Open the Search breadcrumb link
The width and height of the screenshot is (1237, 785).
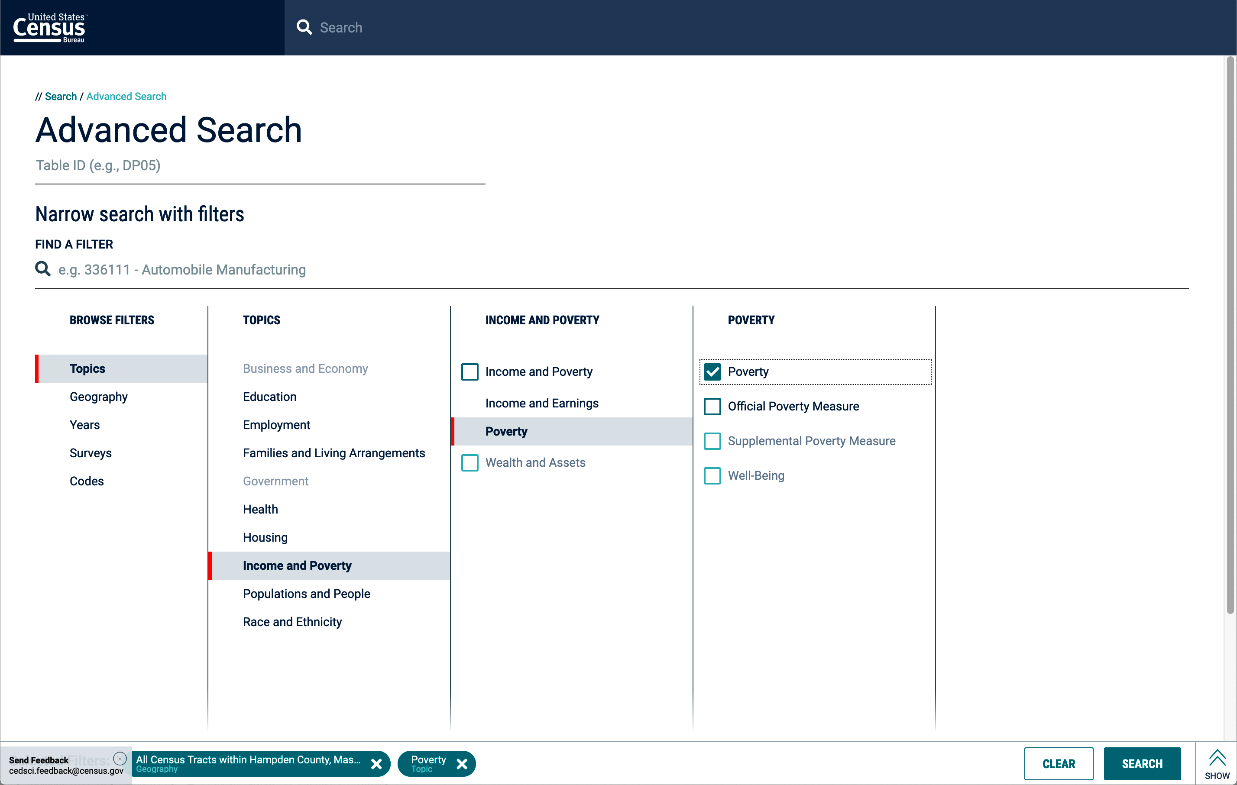point(60,96)
